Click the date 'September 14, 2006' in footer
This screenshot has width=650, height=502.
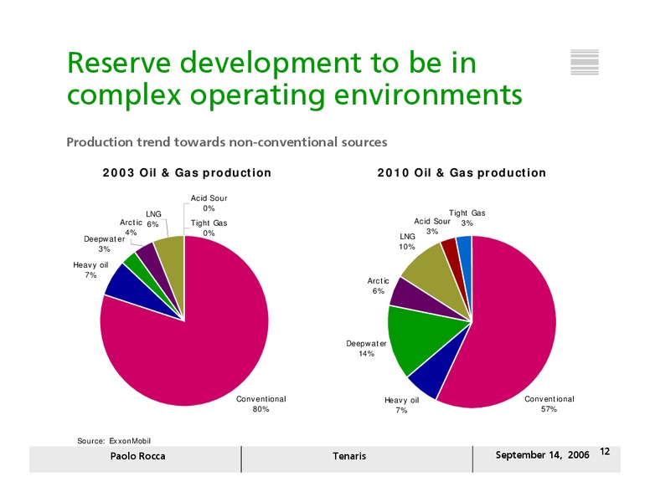(x=542, y=455)
